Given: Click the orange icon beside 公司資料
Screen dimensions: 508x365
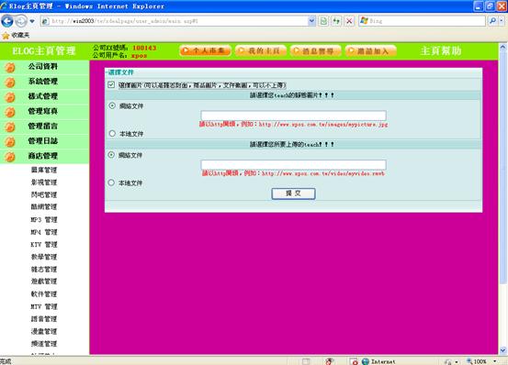Looking at the screenshot, I should (10, 67).
